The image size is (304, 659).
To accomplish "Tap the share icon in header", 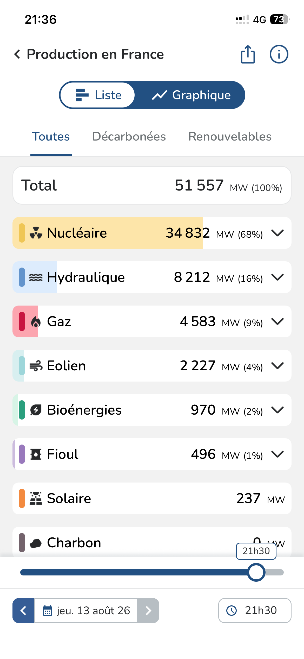I will coord(248,54).
